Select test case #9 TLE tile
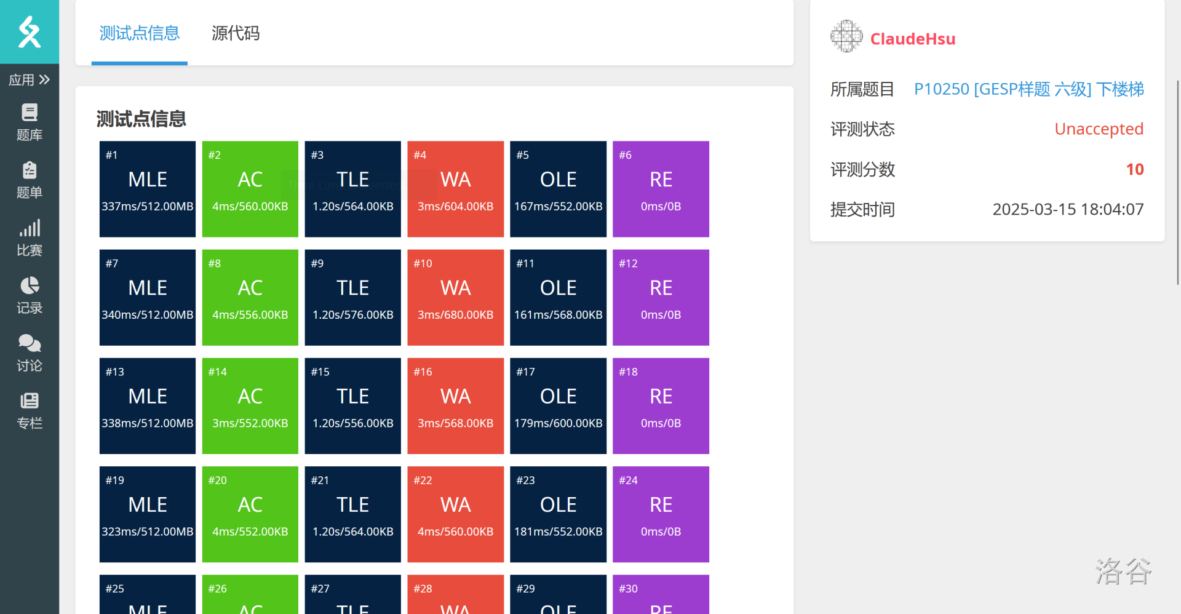The height and width of the screenshot is (614, 1181). pyautogui.click(x=353, y=298)
